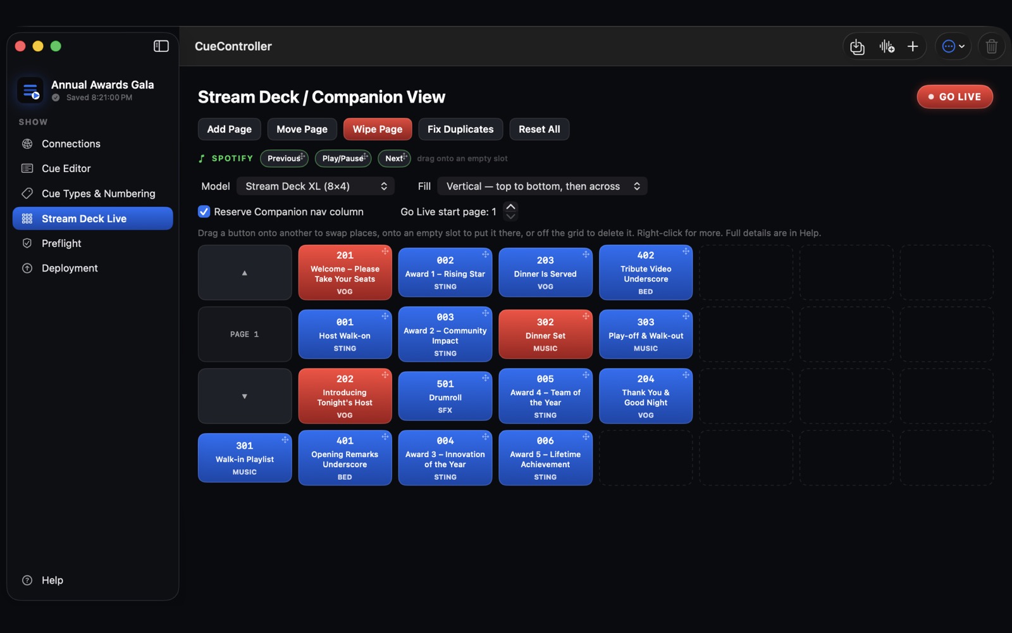The height and width of the screenshot is (633, 1012).
Task: Click the Help question mark icon
Action: pyautogui.click(x=27, y=580)
